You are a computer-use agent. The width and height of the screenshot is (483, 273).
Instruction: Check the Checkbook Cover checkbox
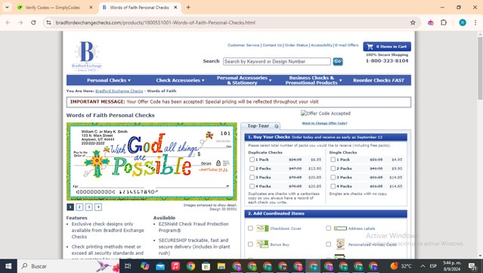pyautogui.click(x=250, y=228)
